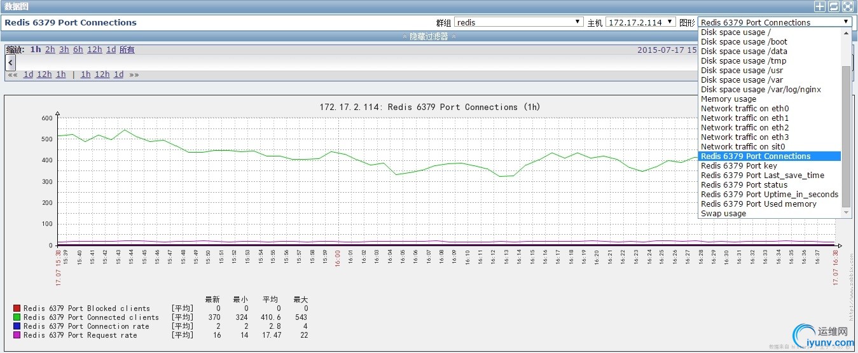Click the reset/refresh arrows icon
The image size is (858, 353).
pyautogui.click(x=834, y=6)
